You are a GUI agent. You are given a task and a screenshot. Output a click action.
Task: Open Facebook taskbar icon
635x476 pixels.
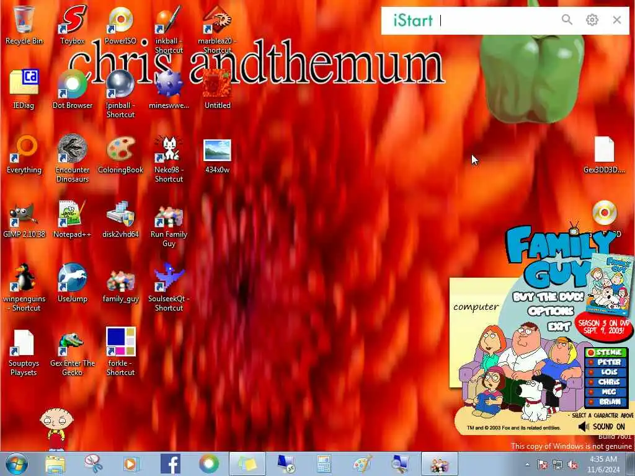click(171, 464)
